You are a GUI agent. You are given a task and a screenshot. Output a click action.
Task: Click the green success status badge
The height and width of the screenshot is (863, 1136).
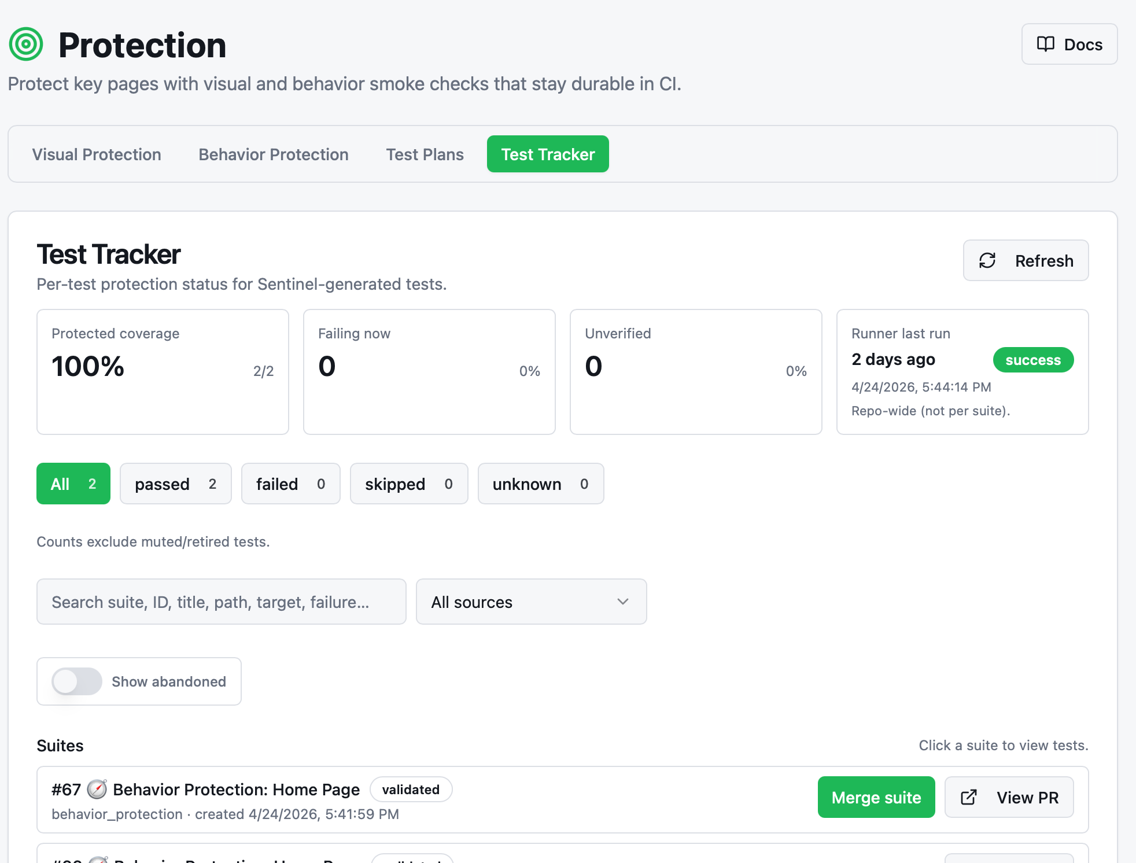pyautogui.click(x=1033, y=360)
